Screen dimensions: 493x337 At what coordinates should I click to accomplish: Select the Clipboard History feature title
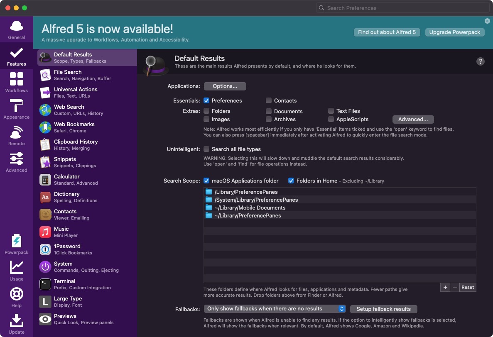click(76, 142)
